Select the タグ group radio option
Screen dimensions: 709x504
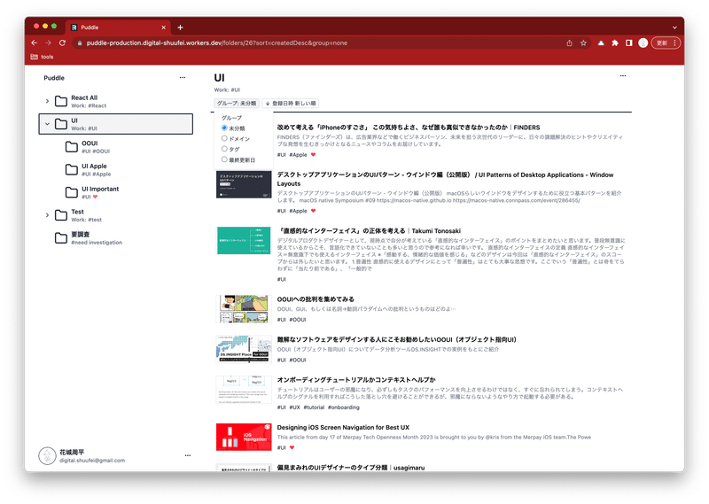224,149
